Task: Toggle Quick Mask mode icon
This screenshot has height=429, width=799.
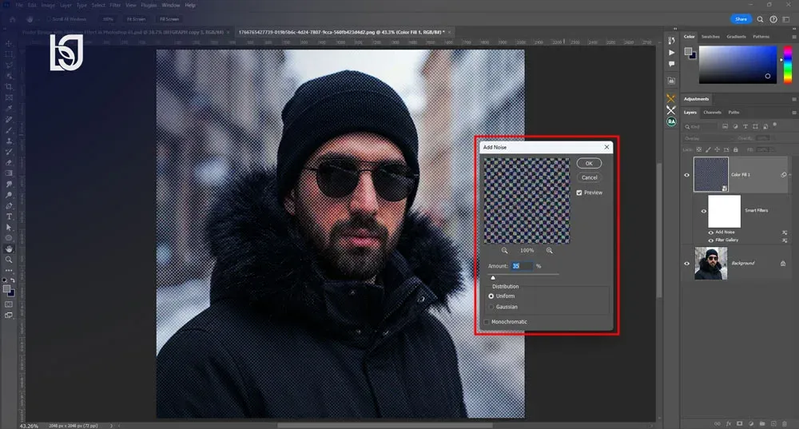Action: click(9, 304)
